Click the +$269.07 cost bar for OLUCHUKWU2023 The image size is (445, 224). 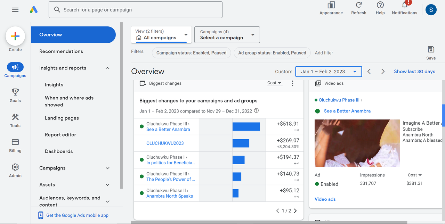[241, 143]
